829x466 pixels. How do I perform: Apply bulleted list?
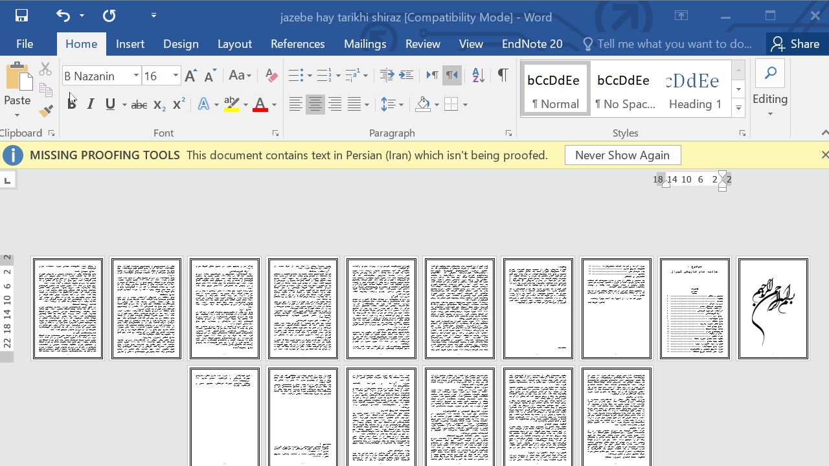[x=296, y=76]
